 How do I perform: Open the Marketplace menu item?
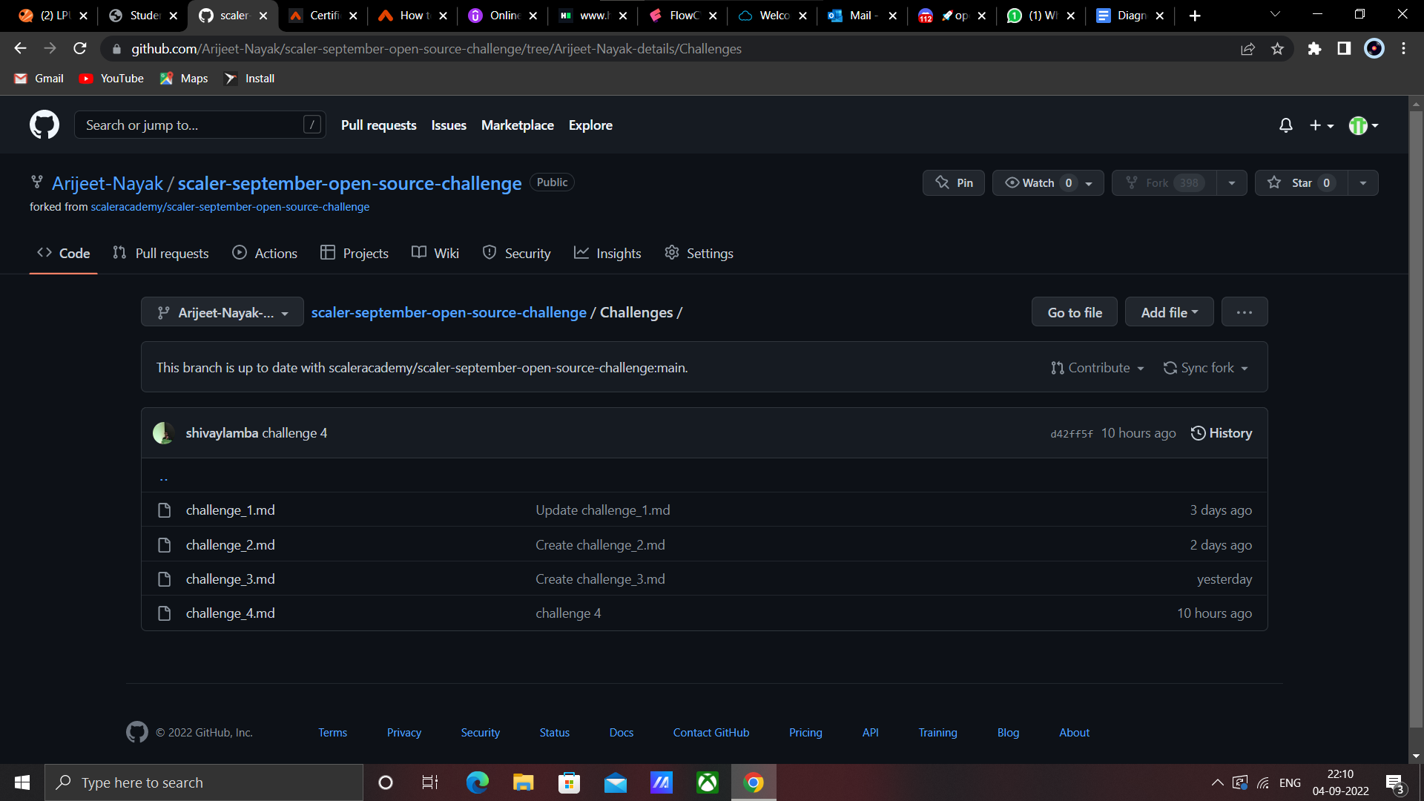[x=517, y=125]
